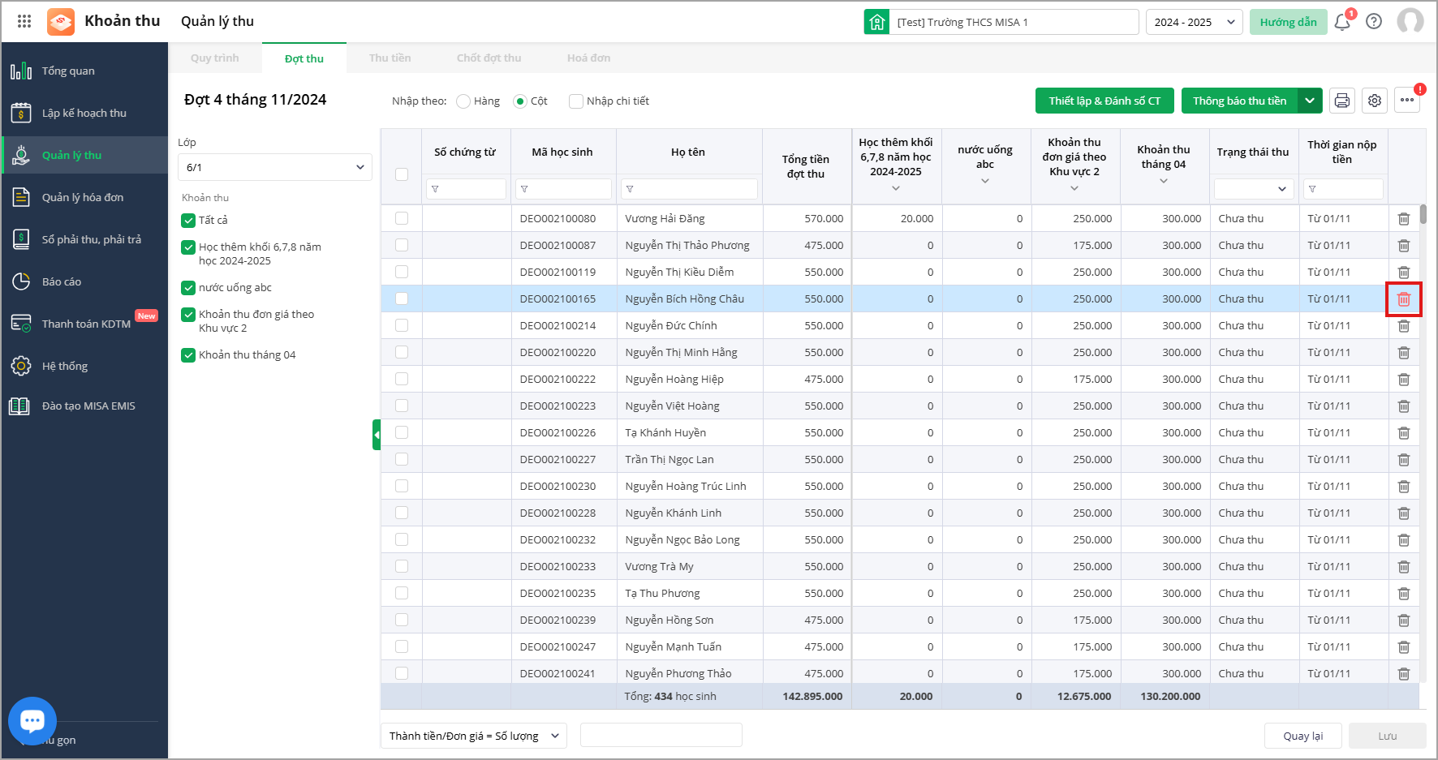Image resolution: width=1438 pixels, height=760 pixels.
Task: Click the help question mark icon
Action: 1373,22
